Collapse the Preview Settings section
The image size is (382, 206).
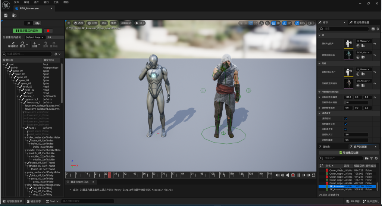pyautogui.click(x=320, y=92)
